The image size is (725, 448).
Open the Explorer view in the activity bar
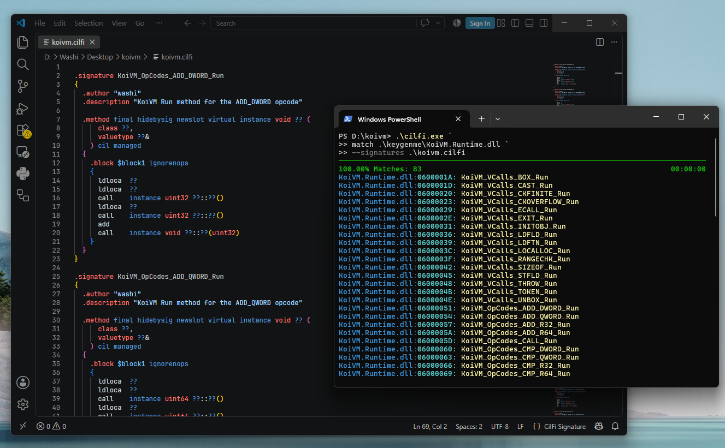[23, 43]
